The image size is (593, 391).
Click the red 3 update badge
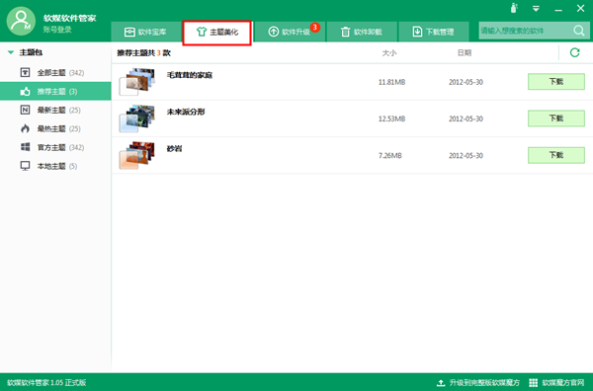[314, 28]
